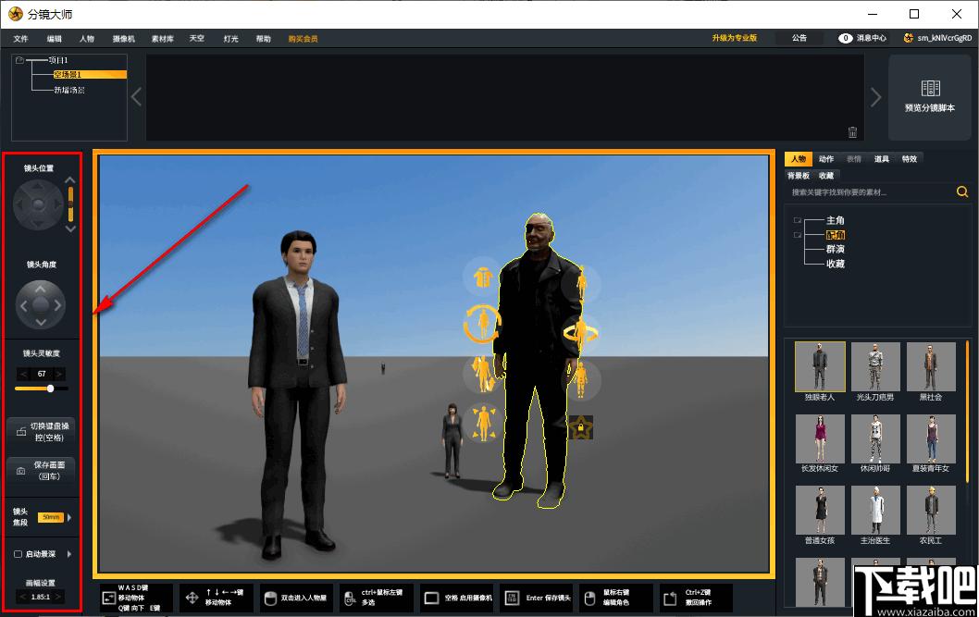
Task: Toggle keyboard control with 切换键盘操控 button
Action: click(42, 431)
